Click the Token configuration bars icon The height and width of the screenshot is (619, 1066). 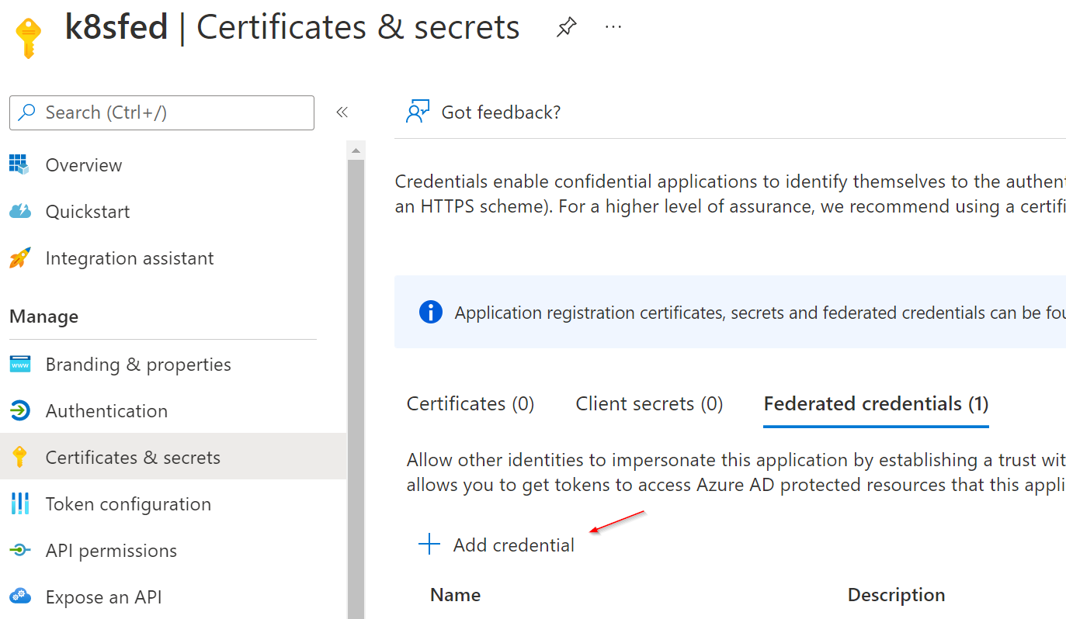(x=19, y=504)
